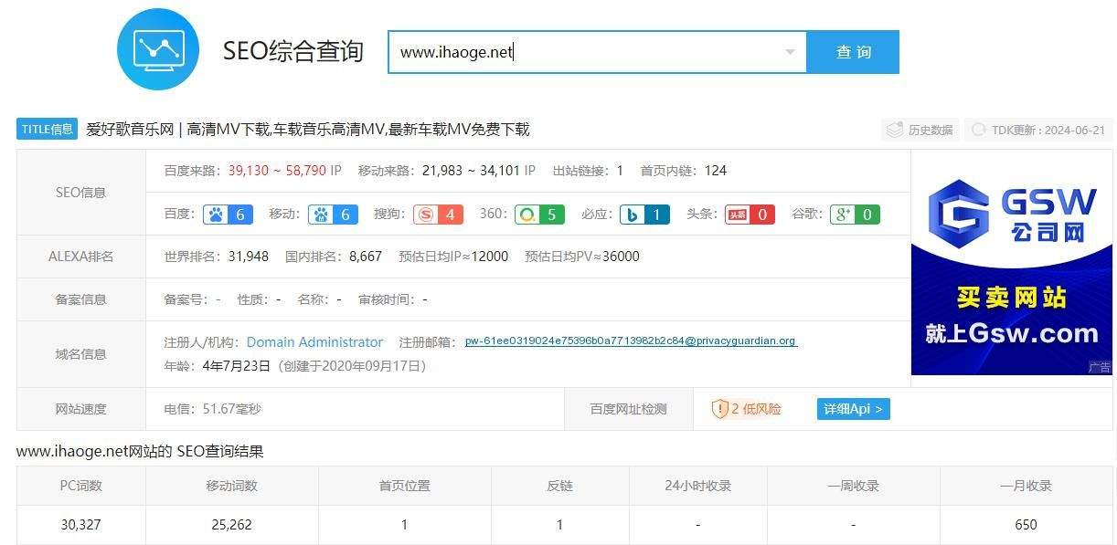
Task: Click the 首页内链 value 124
Action: click(x=716, y=171)
